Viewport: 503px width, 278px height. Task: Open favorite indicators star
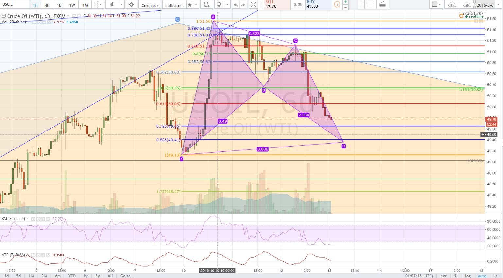pos(190,5)
